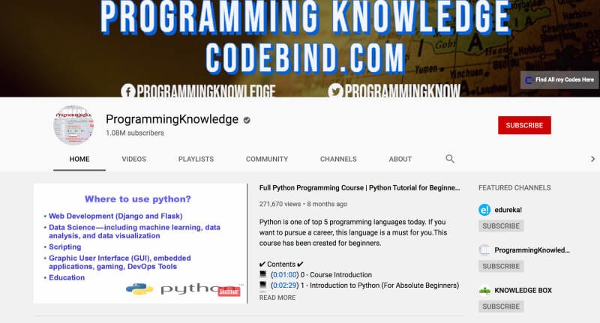600x323 pixels.
Task: Open the CHANNELS tab
Action: (338, 159)
